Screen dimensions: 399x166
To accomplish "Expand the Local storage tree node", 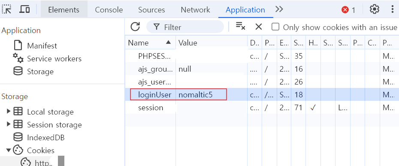I will click(x=9, y=111).
